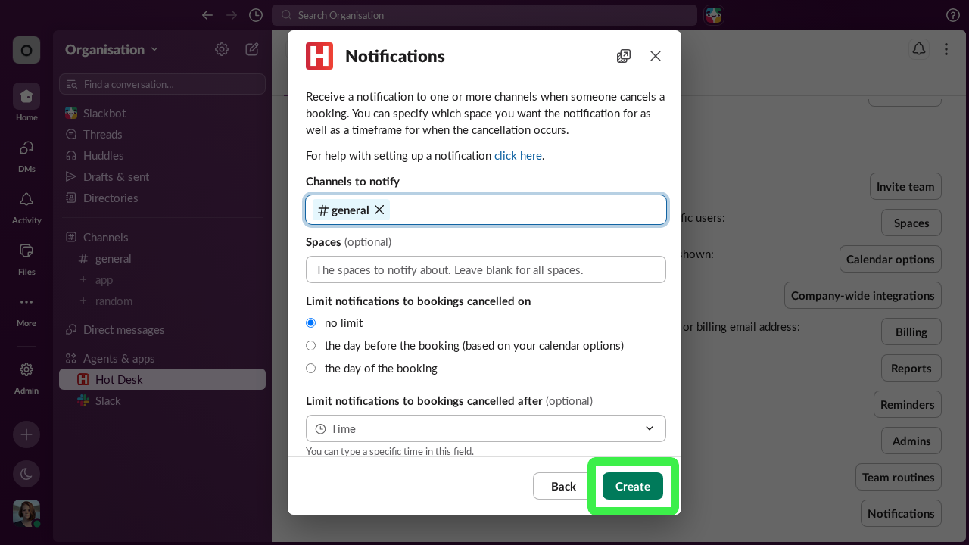The height and width of the screenshot is (545, 969).
Task: Open workspace settings gear icon
Action: pyautogui.click(x=222, y=49)
